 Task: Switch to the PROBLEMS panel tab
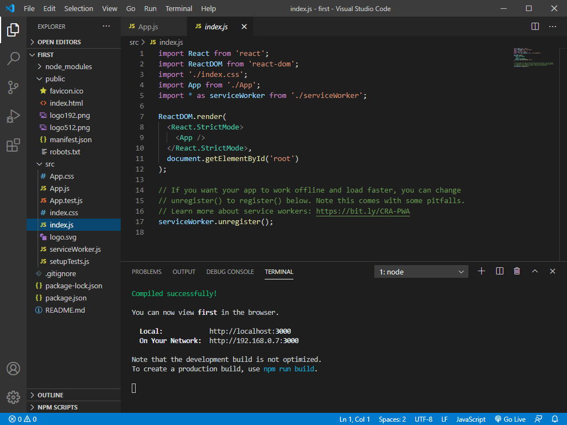(x=146, y=272)
